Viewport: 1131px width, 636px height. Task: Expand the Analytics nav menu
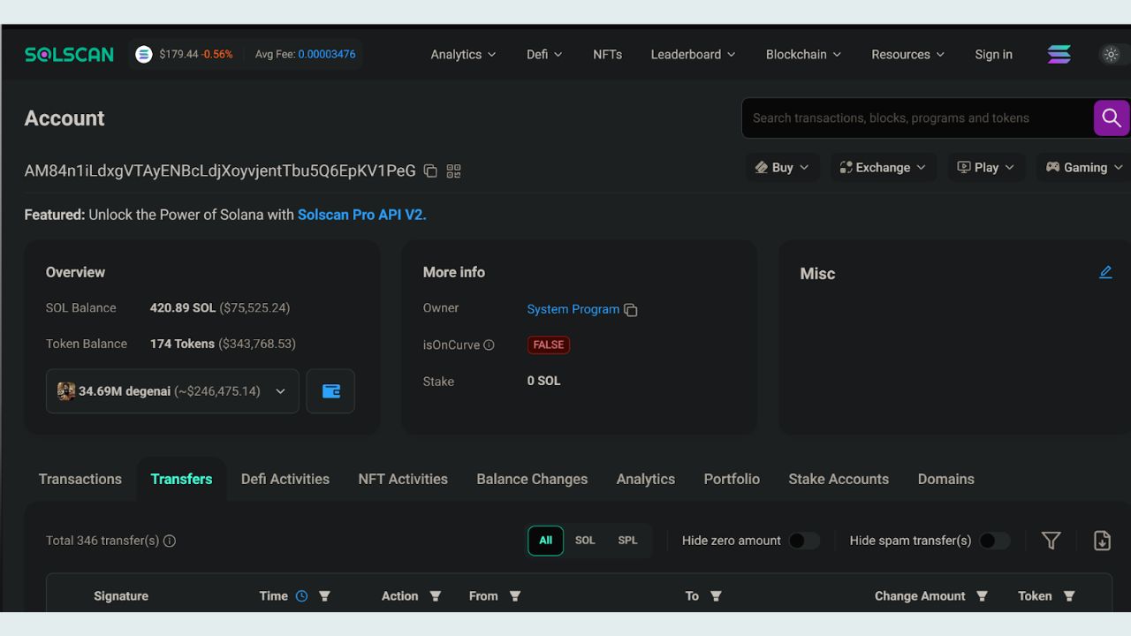(x=463, y=55)
